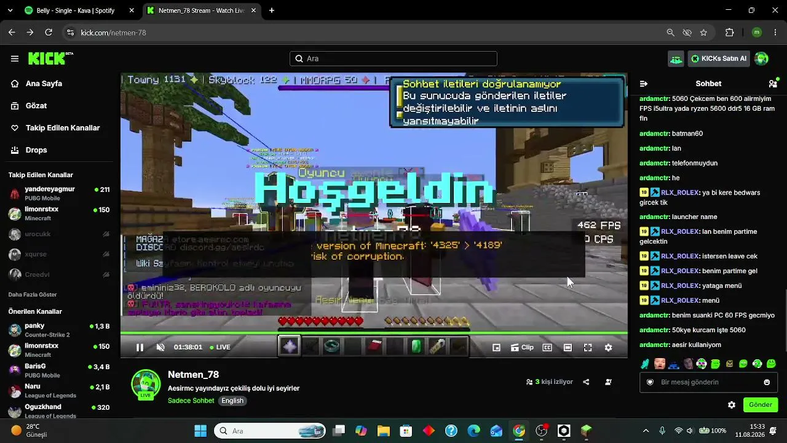Jump to the LIVE indicator in player

220,348
